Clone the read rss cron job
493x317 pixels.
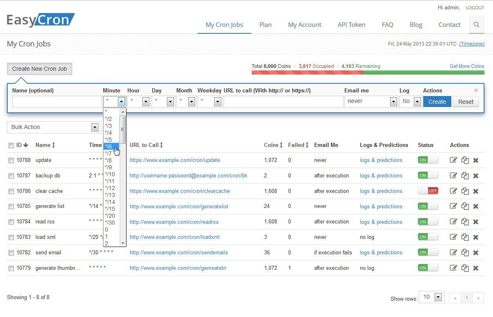click(465, 222)
